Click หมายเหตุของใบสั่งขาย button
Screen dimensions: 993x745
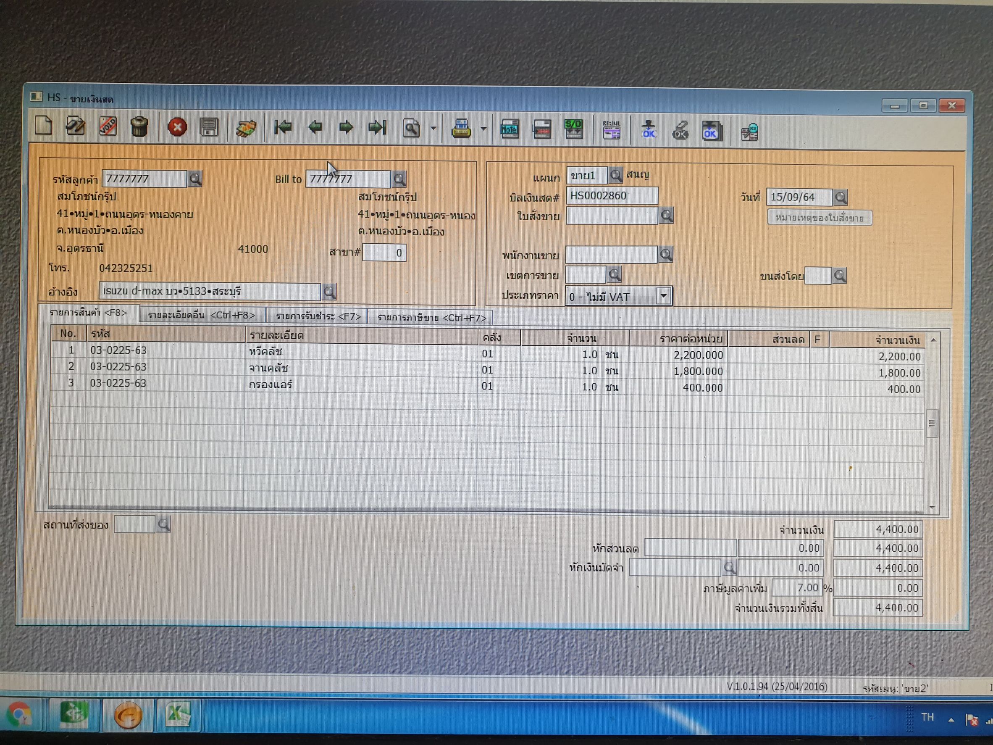click(819, 218)
